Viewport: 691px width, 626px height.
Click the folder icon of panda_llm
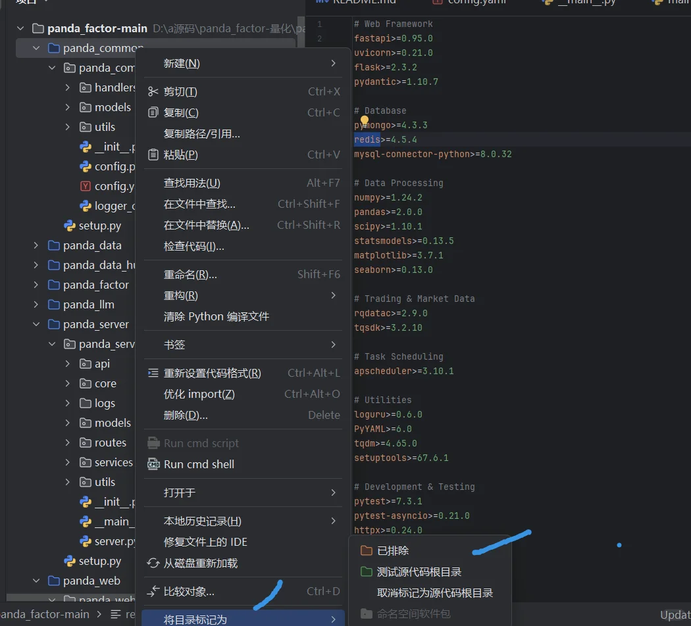[x=54, y=304]
